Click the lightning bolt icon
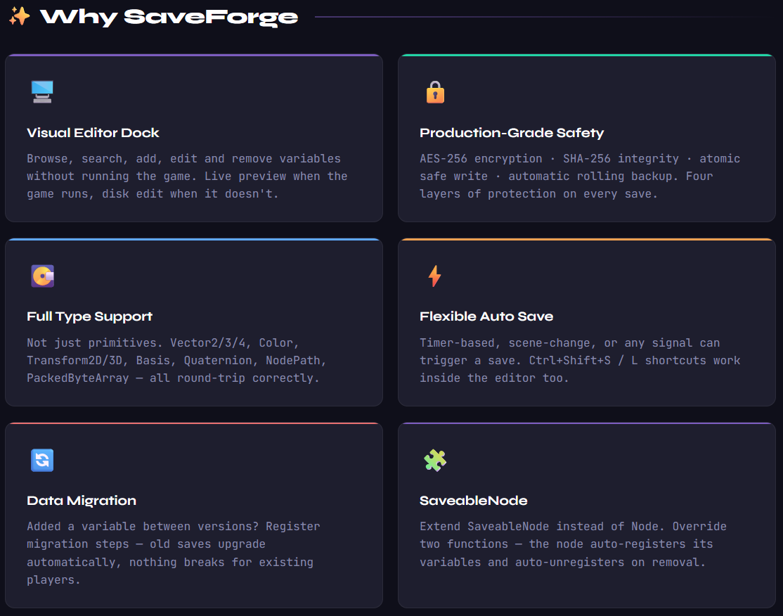The image size is (783, 616). 435,276
